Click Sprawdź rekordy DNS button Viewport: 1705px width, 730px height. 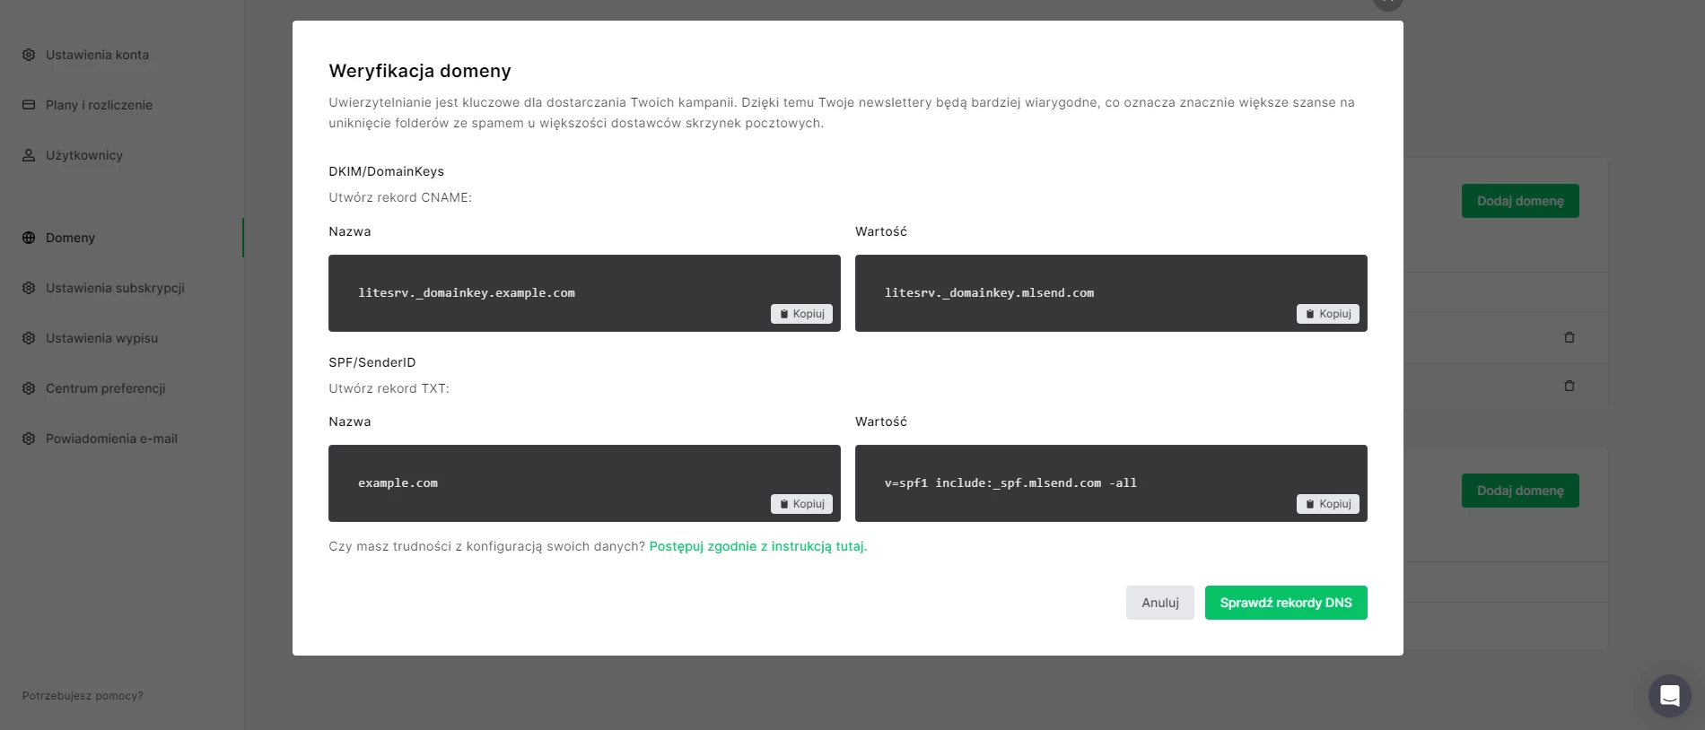[x=1285, y=603]
